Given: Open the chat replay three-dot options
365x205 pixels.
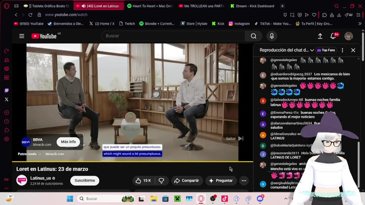Looking at the screenshot, I should [x=342, y=50].
